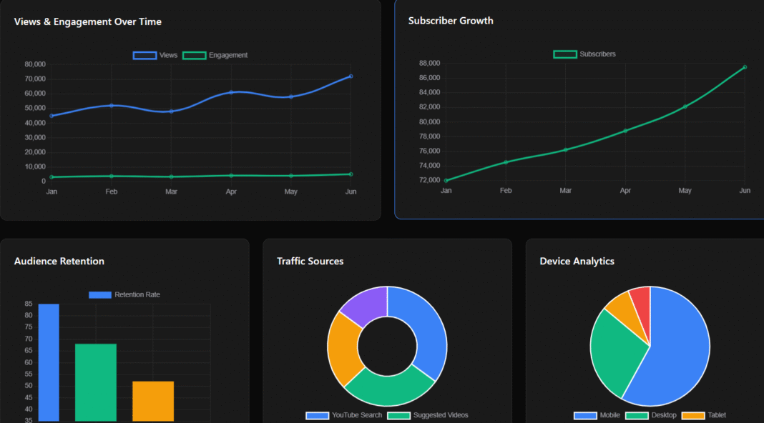Click the April point on the Views line
This screenshot has height=423, width=764.
[231, 92]
